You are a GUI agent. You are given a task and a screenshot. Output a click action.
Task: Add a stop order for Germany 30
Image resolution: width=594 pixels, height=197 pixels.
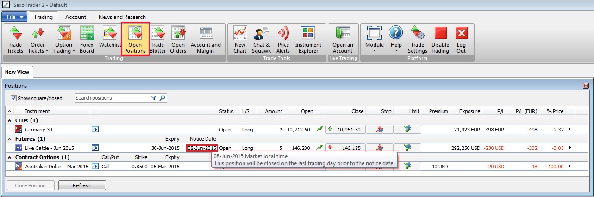point(380,130)
